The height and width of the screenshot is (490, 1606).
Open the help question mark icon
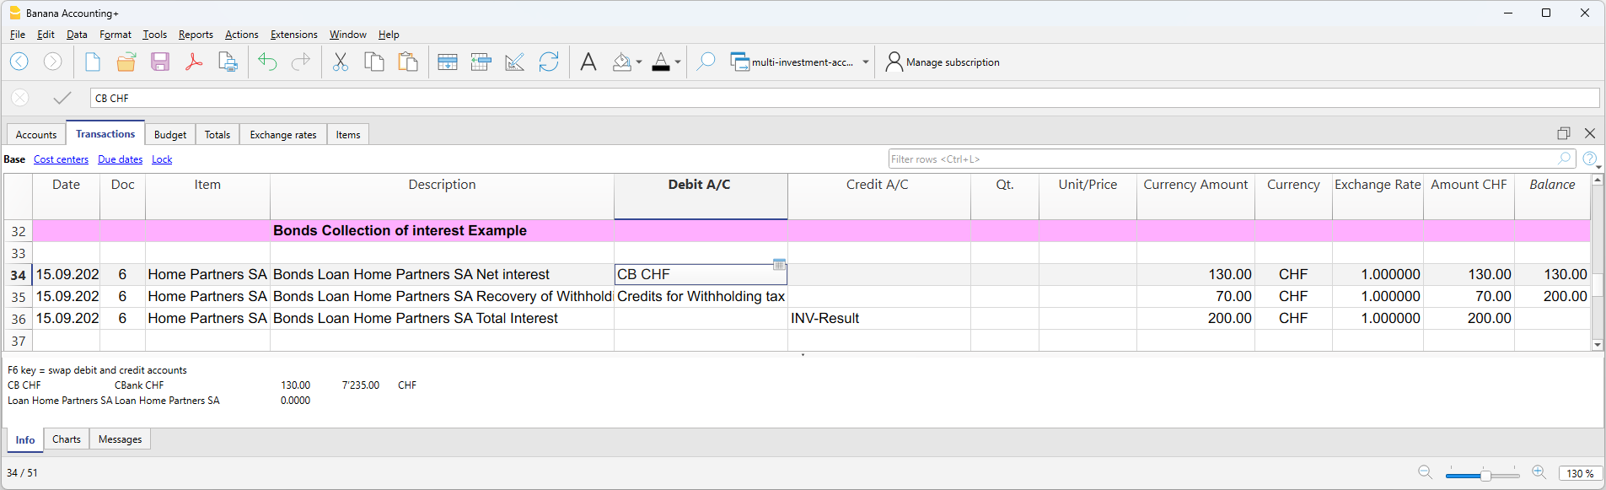point(1590,159)
